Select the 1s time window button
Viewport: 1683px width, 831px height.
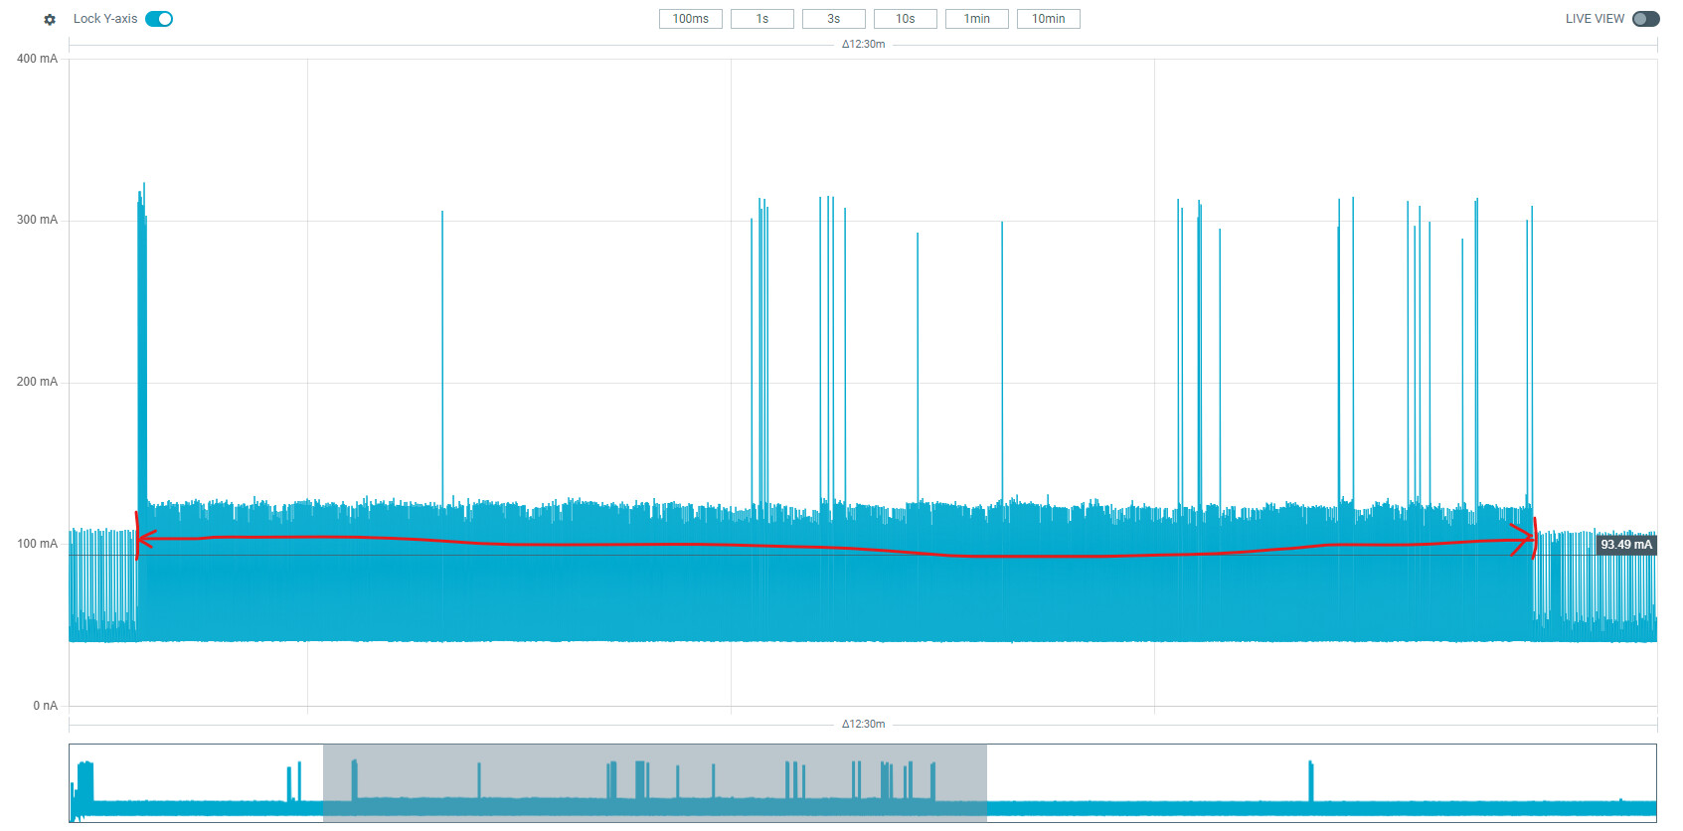tap(762, 19)
